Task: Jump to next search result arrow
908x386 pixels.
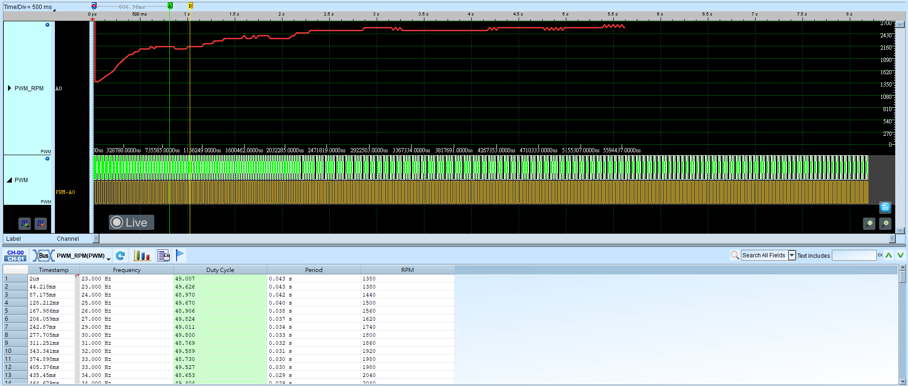Action: pyautogui.click(x=900, y=255)
